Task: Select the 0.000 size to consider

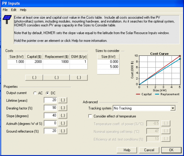Action: tap(108, 62)
